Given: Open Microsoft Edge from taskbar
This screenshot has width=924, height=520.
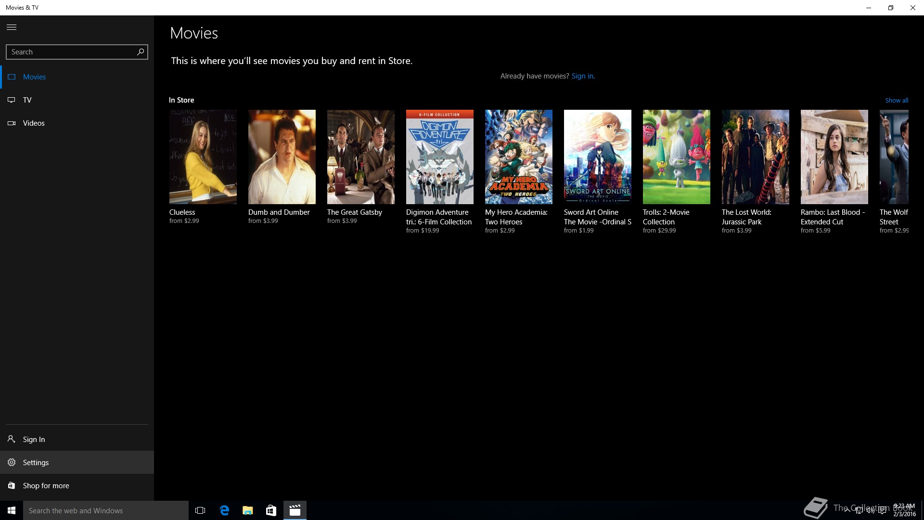Looking at the screenshot, I should pos(224,510).
